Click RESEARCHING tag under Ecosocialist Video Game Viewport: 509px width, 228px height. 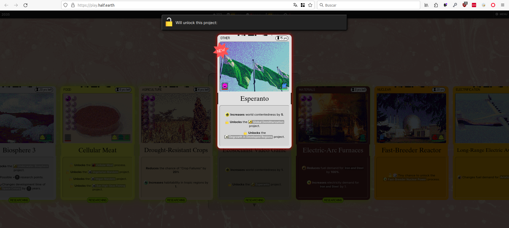(x=254, y=200)
